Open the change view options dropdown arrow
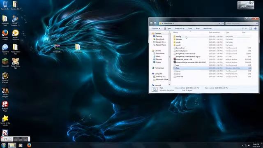263x148 pixels. tap(246, 28)
